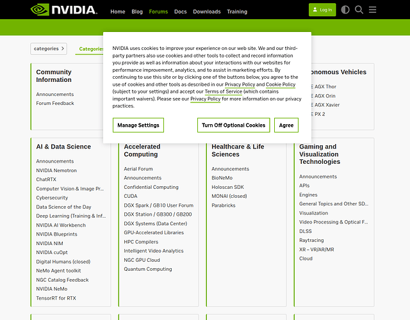Open the NVIDIA Nemotron forum
Image resolution: width=410 pixels, height=320 pixels.
[x=56, y=170]
